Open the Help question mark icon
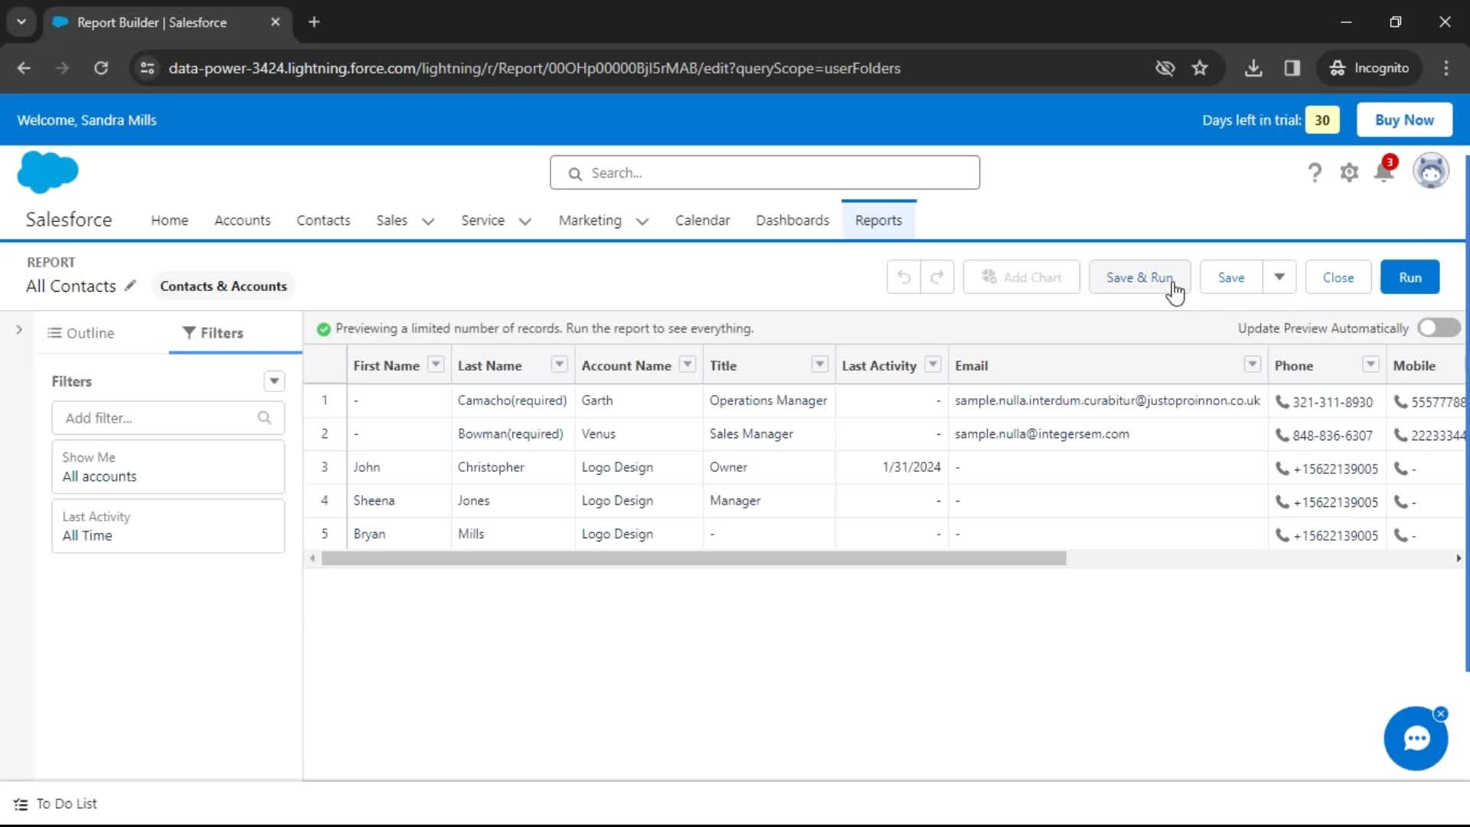The height and width of the screenshot is (827, 1470). click(x=1315, y=173)
